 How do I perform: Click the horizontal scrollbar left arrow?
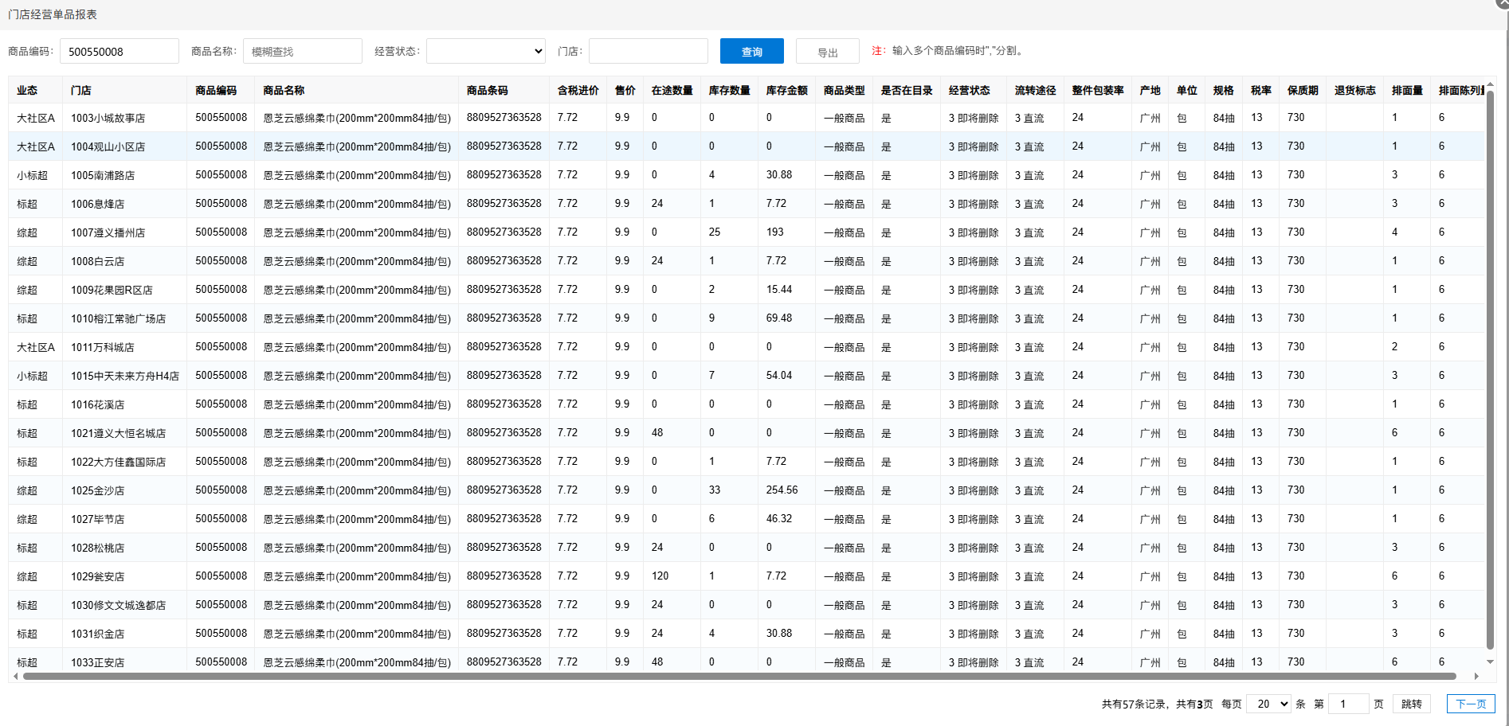(15, 677)
